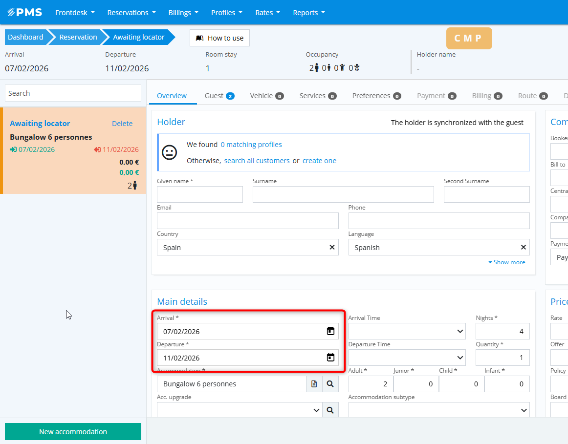Open the Accommodation subtype dropdown
The image size is (568, 444).
tap(438, 410)
